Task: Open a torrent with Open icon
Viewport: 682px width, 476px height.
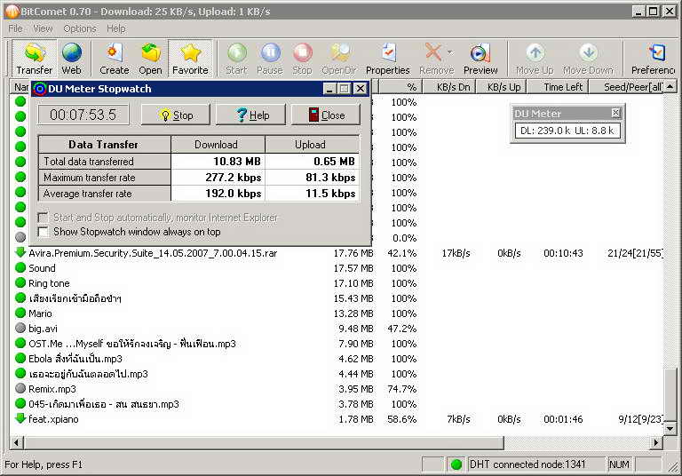Action: pos(150,59)
